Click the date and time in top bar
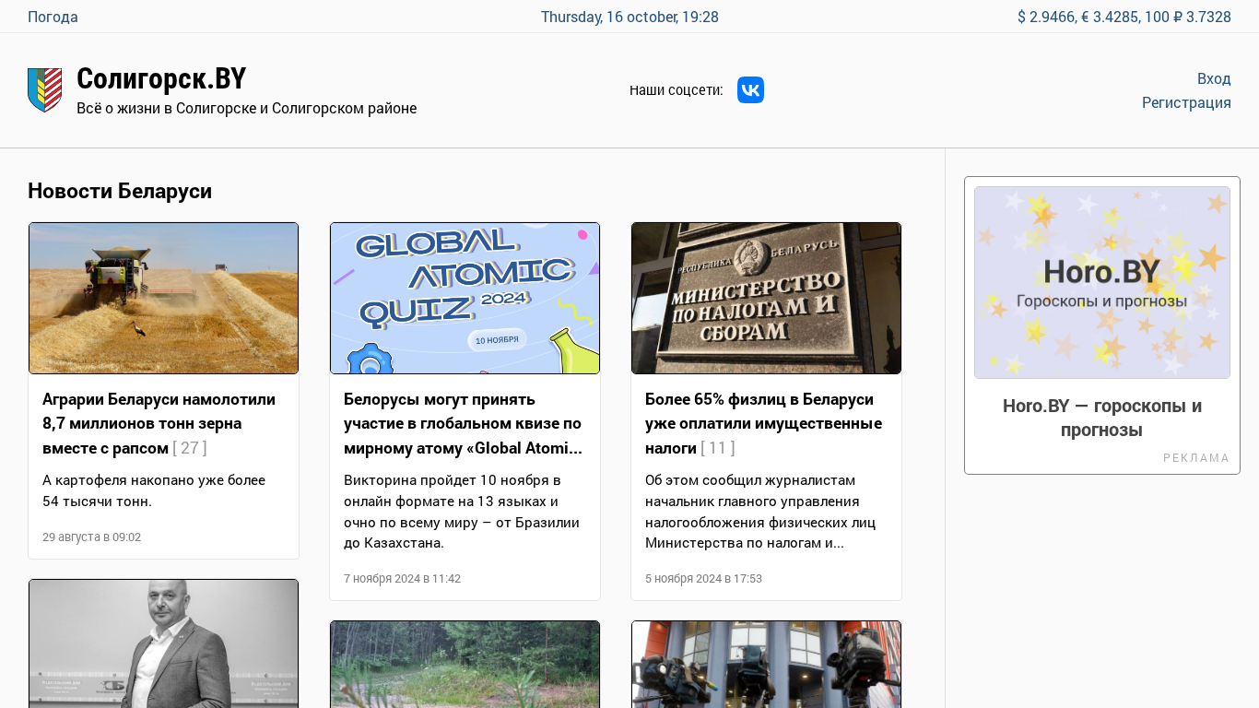 pos(629,17)
